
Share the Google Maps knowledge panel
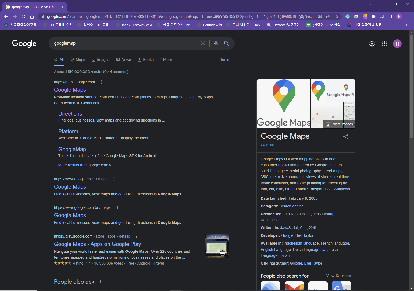click(346, 137)
